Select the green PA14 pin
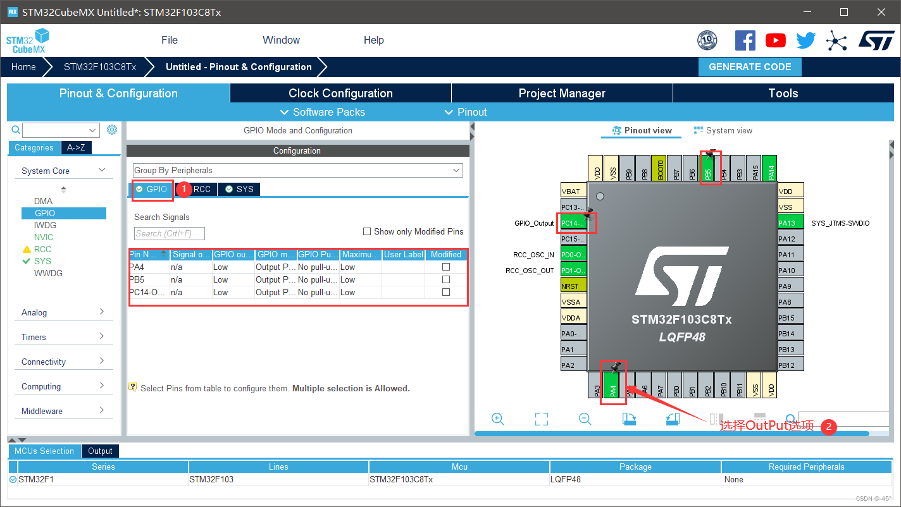Viewport: 901px width, 507px height. [x=771, y=168]
